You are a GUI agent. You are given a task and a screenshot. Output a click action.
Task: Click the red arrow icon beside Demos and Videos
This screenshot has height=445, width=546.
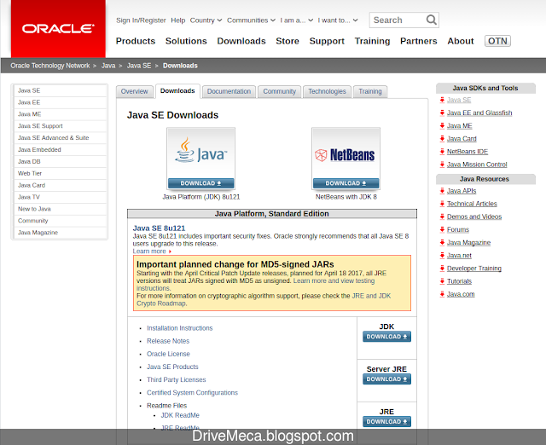pyautogui.click(x=442, y=217)
